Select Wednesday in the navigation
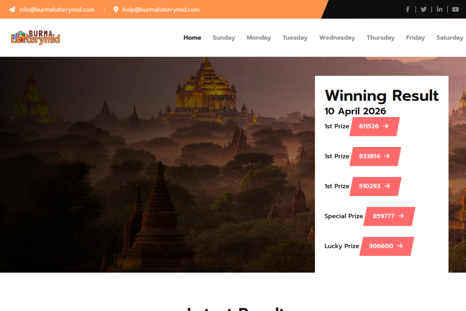Screen dimensions: 466x311 337,38
